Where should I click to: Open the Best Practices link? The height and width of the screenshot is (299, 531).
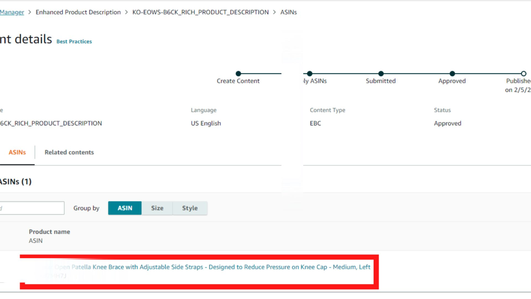[74, 42]
